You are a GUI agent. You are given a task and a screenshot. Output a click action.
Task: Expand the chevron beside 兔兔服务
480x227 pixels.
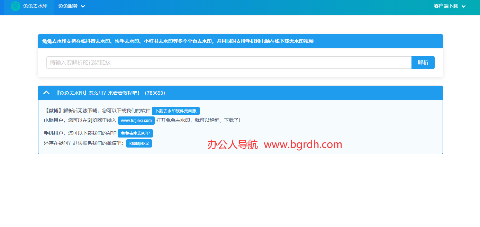tap(83, 6)
